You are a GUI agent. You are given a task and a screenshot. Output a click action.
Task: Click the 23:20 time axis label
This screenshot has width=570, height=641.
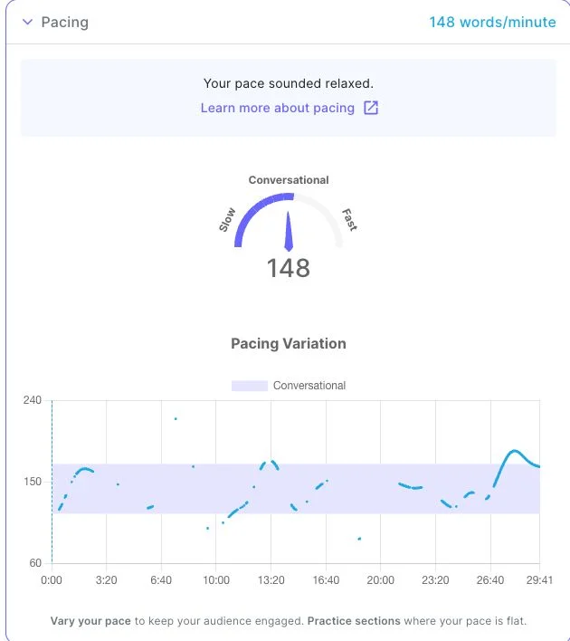click(435, 580)
